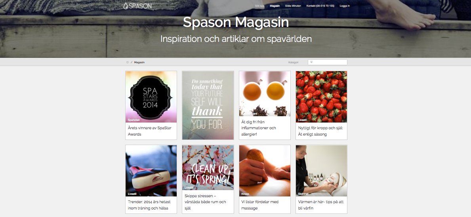Open the Kategori dropdown field

pos(328,62)
